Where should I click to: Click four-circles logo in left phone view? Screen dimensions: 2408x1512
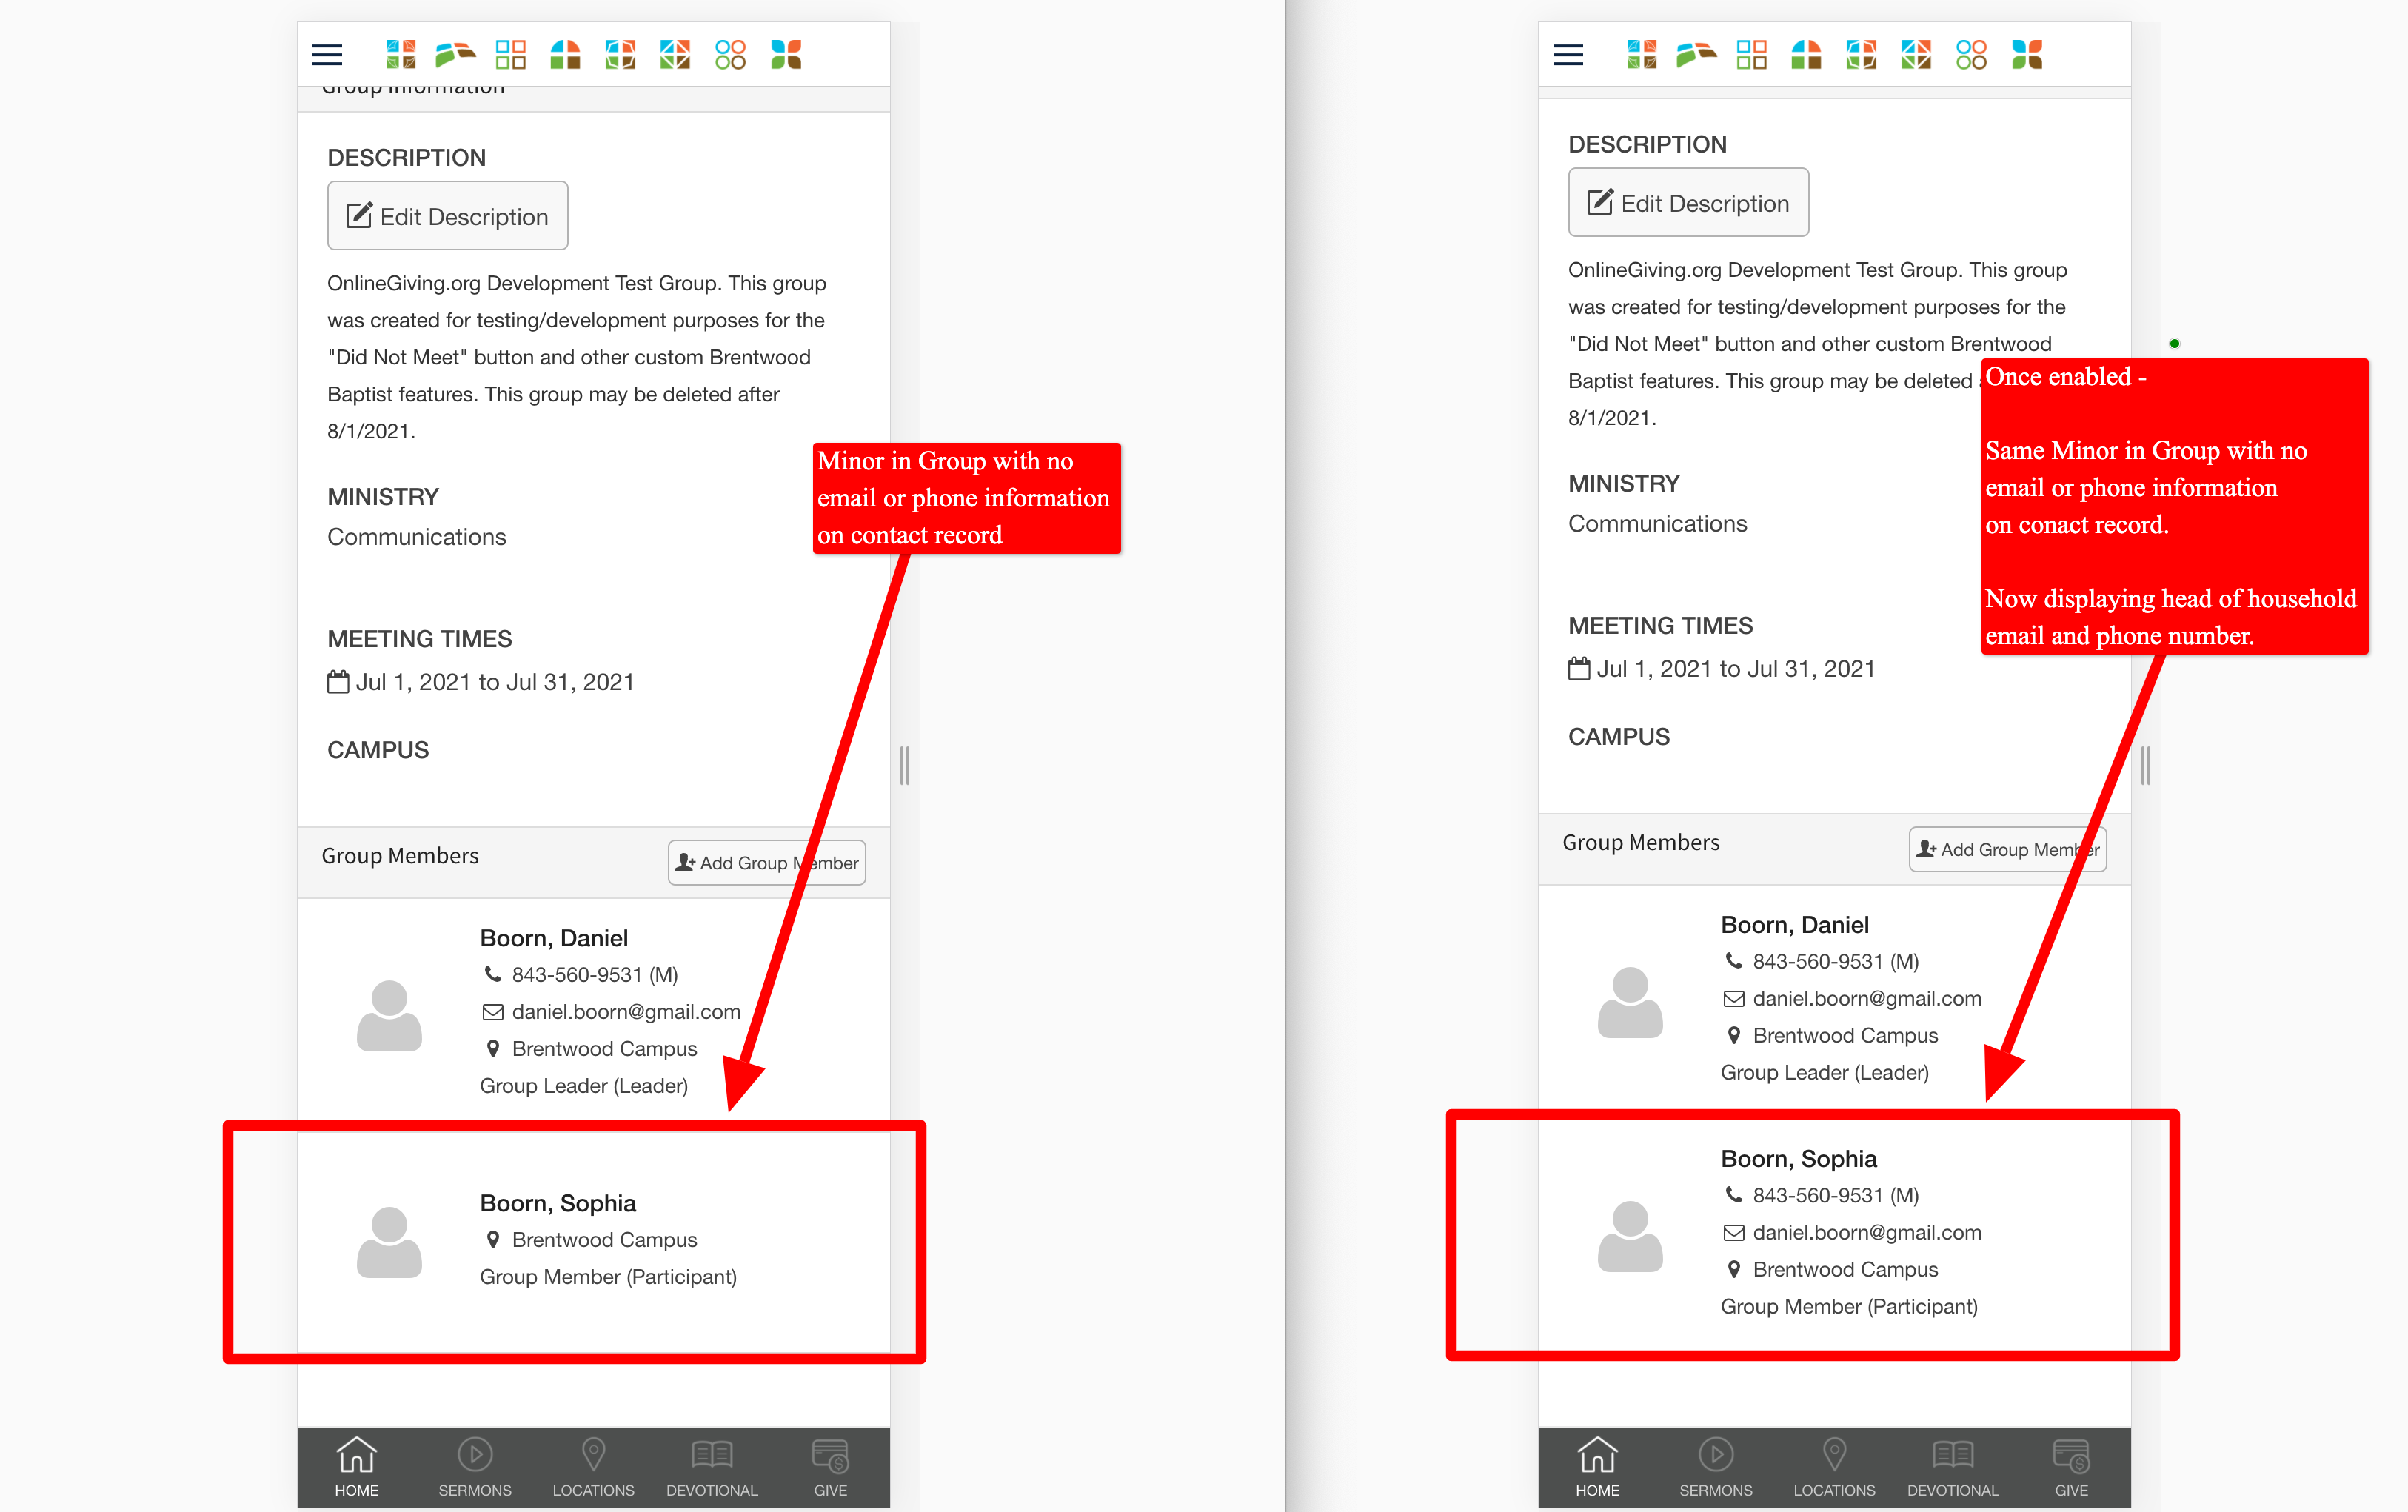pyautogui.click(x=731, y=55)
